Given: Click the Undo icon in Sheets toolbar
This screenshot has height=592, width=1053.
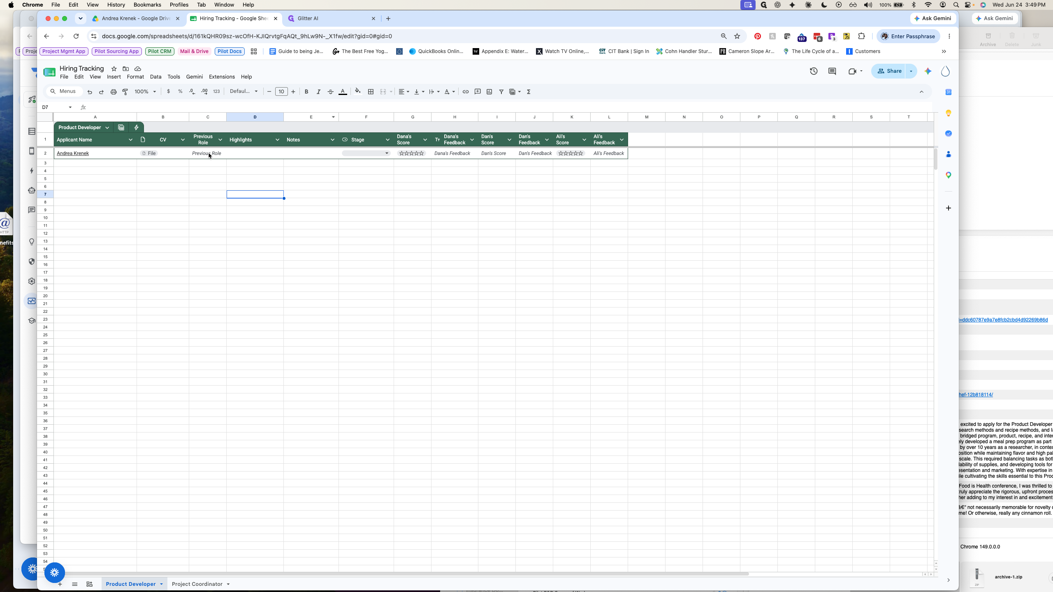Looking at the screenshot, I should pyautogui.click(x=90, y=92).
